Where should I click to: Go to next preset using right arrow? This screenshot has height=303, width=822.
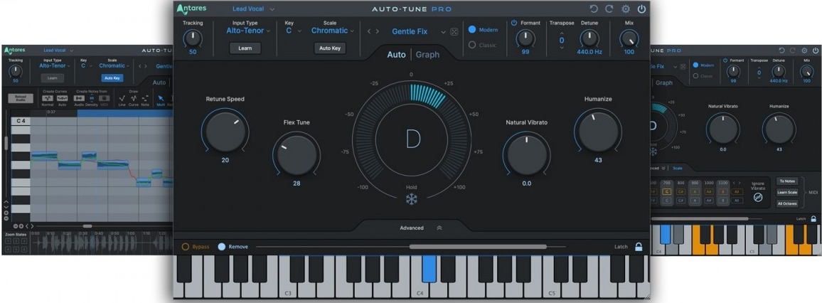point(376,31)
